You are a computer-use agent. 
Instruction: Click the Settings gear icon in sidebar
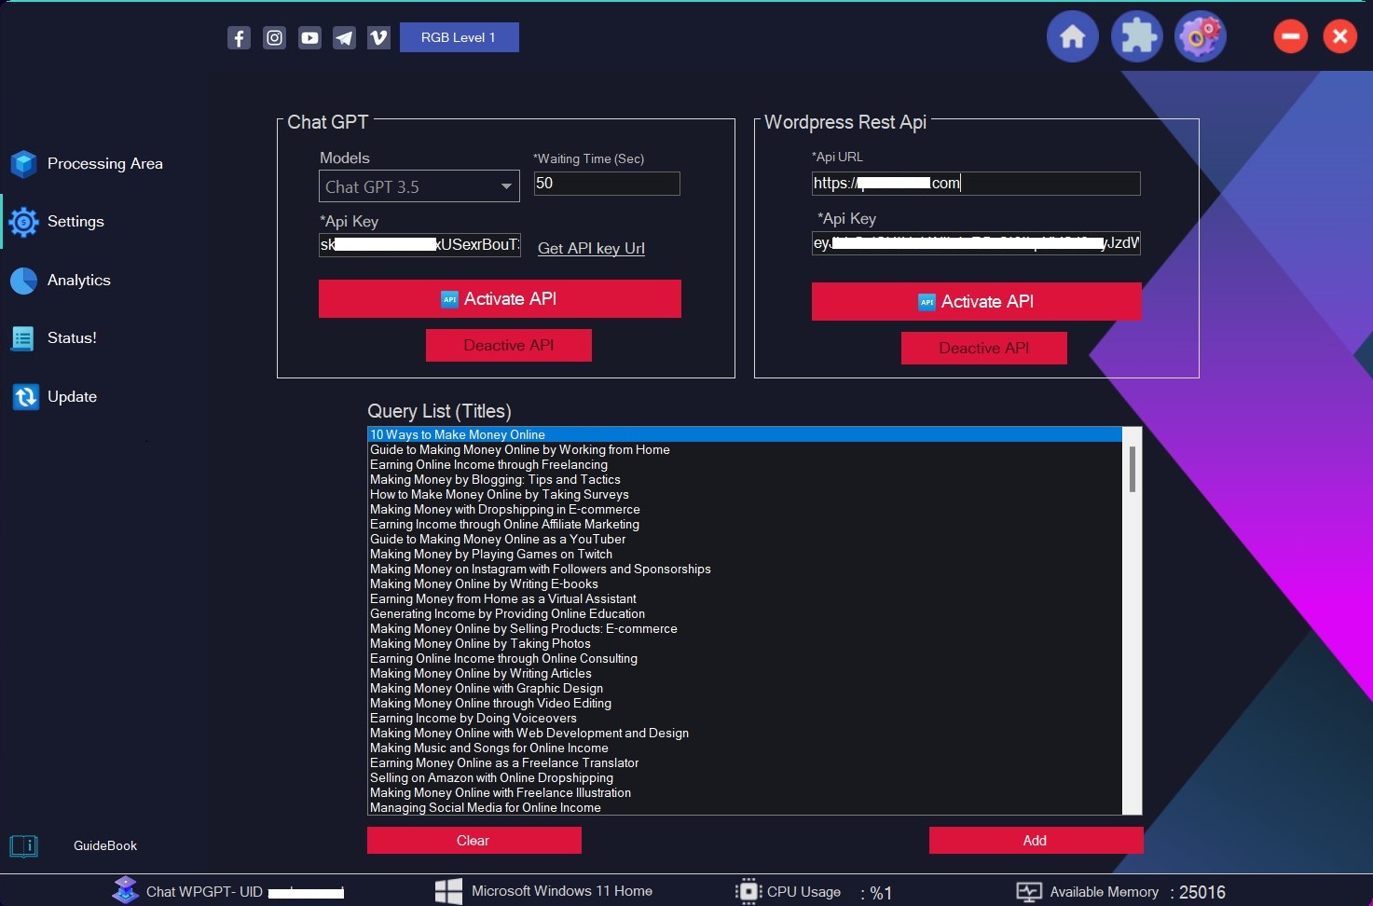click(23, 222)
